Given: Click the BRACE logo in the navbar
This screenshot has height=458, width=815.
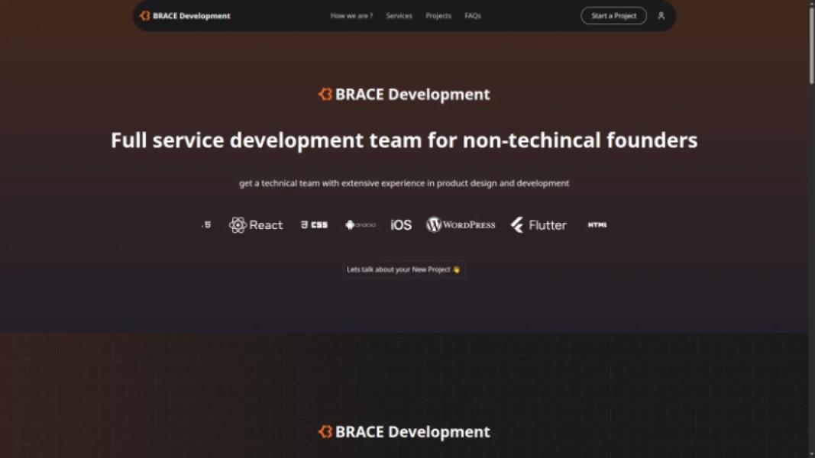Looking at the screenshot, I should pos(145,16).
